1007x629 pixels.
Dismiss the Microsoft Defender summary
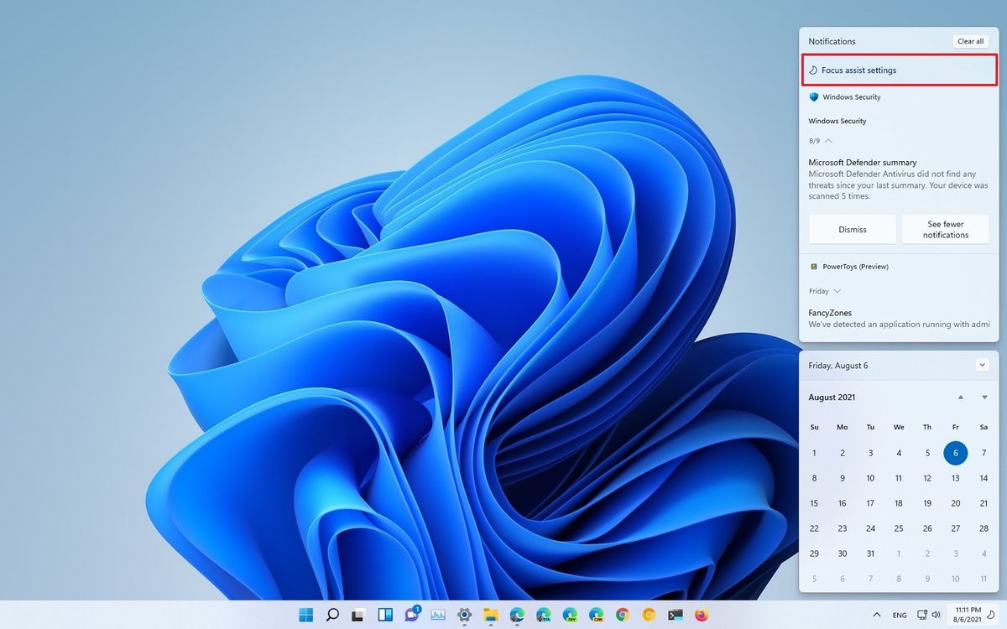(852, 228)
